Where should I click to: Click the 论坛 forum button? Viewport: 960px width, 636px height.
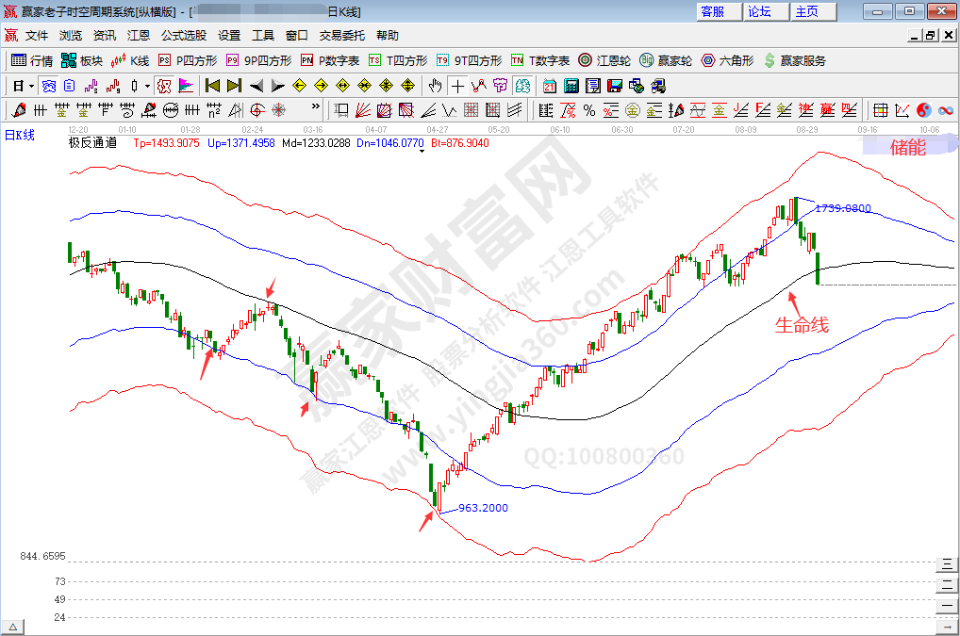[x=759, y=11]
